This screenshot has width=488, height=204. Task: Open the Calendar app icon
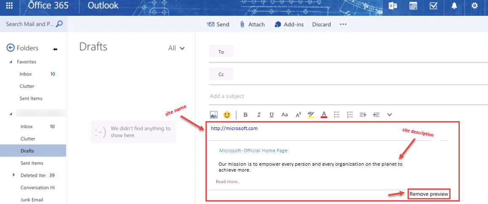413,5
